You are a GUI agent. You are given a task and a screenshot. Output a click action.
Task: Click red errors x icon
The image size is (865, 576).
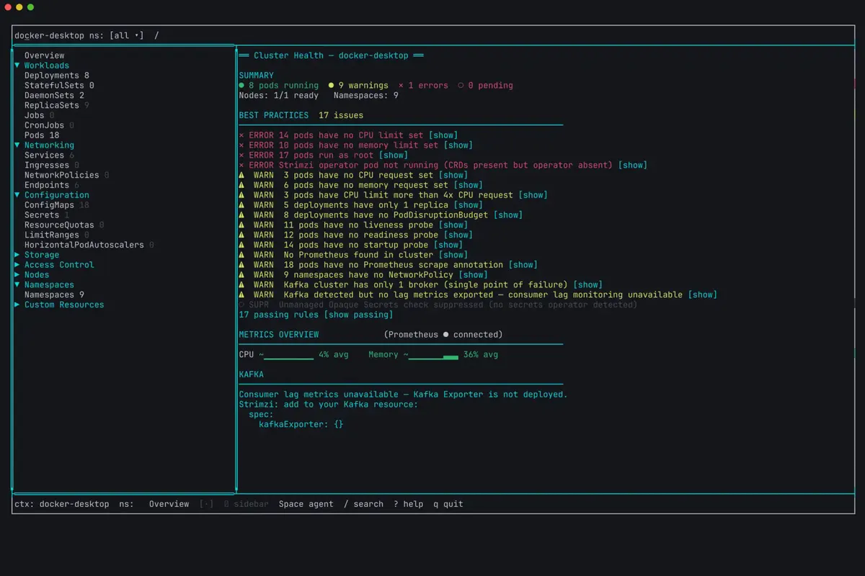pos(402,86)
